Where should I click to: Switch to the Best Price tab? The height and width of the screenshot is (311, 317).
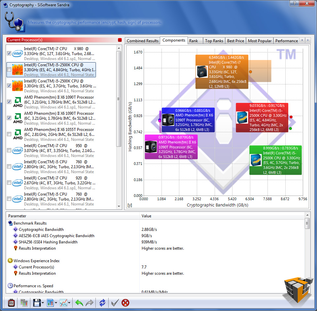click(235, 41)
